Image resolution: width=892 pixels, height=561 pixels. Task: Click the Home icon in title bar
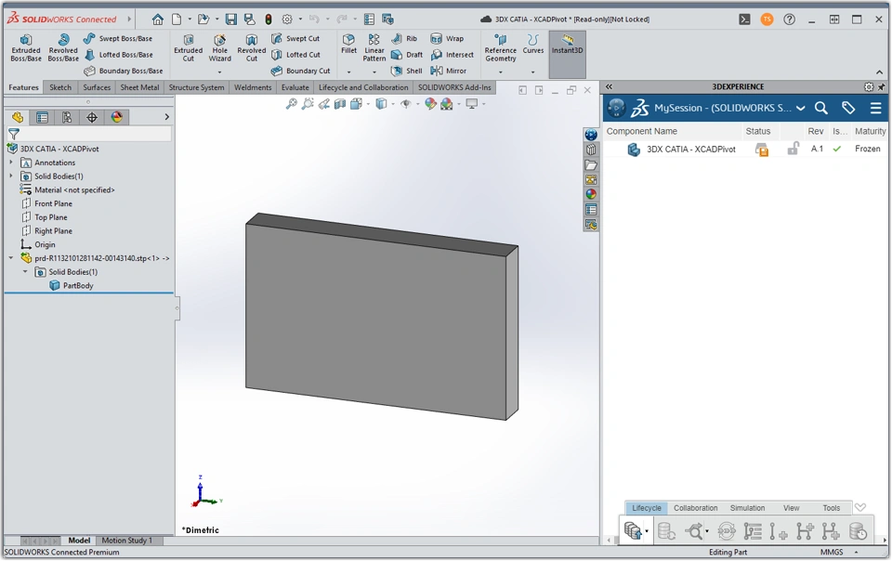pos(158,20)
